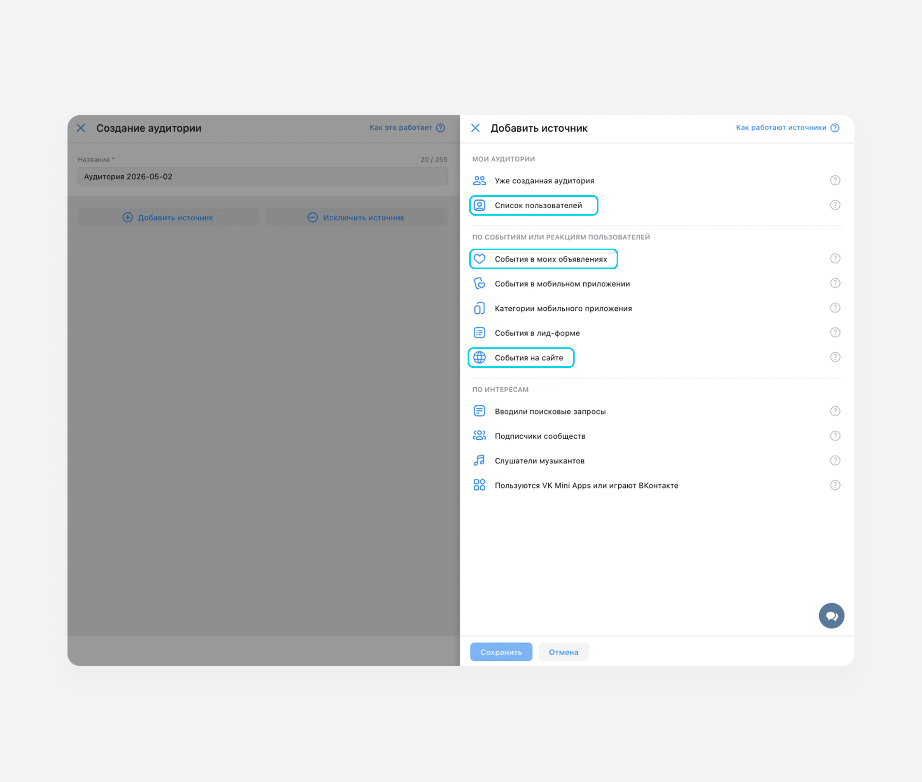Show help for Уже созданная аудитория
Image resolution: width=922 pixels, height=782 pixels.
pos(835,180)
